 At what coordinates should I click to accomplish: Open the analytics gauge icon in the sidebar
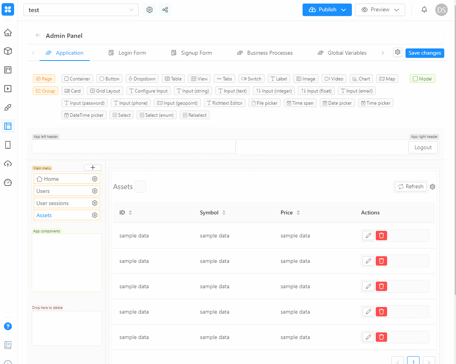tap(8, 182)
